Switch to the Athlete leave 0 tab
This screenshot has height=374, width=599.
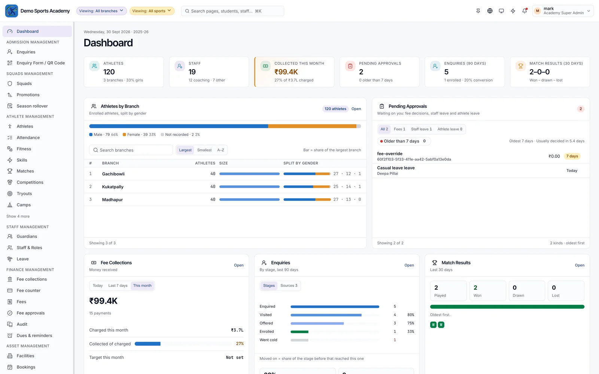click(x=450, y=129)
